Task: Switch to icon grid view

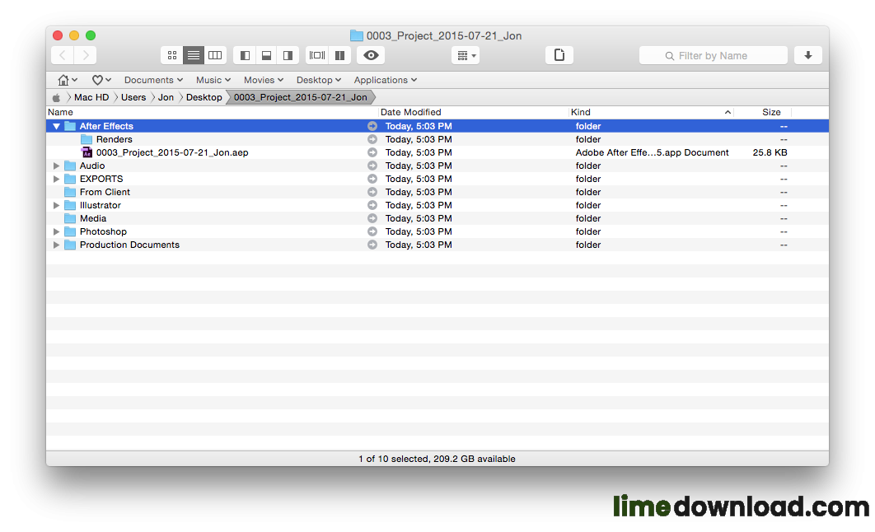Action: pos(172,55)
